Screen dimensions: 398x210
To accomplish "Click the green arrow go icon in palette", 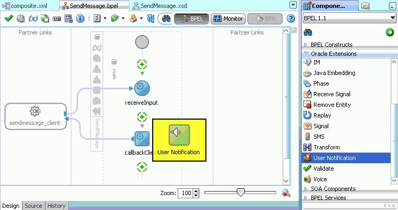I will pyautogui.click(x=389, y=32).
